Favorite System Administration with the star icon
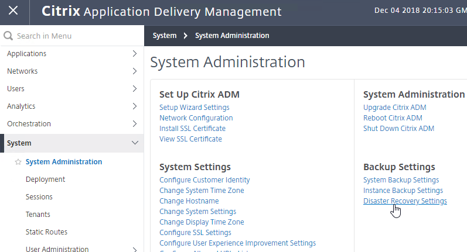The height and width of the screenshot is (252, 467). point(18,162)
